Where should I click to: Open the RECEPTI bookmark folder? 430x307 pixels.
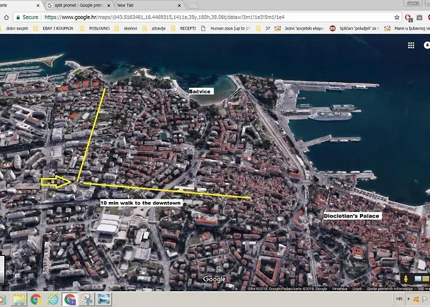point(183,28)
